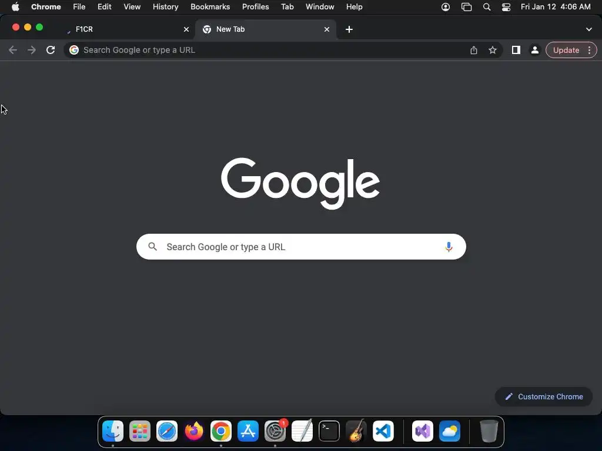Open the Edit menu
The width and height of the screenshot is (602, 451).
pyautogui.click(x=105, y=7)
